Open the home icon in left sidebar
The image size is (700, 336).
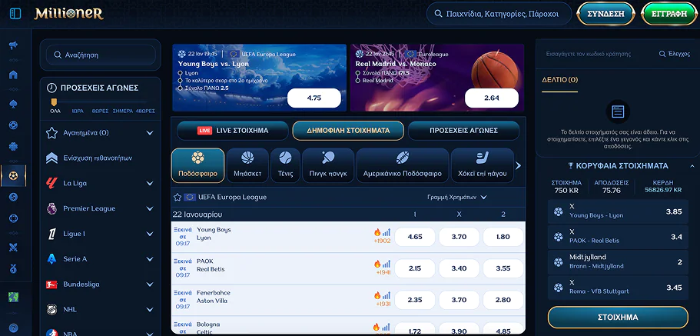click(13, 75)
